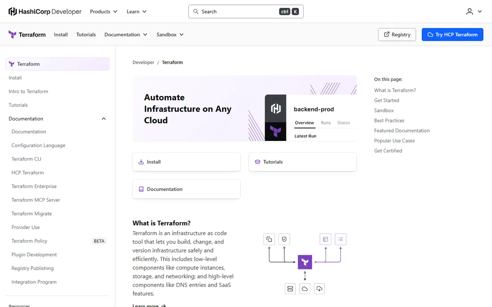Expand the Documentation menu in the nav bar
Screen dimensions: 492x307
tap(126, 34)
